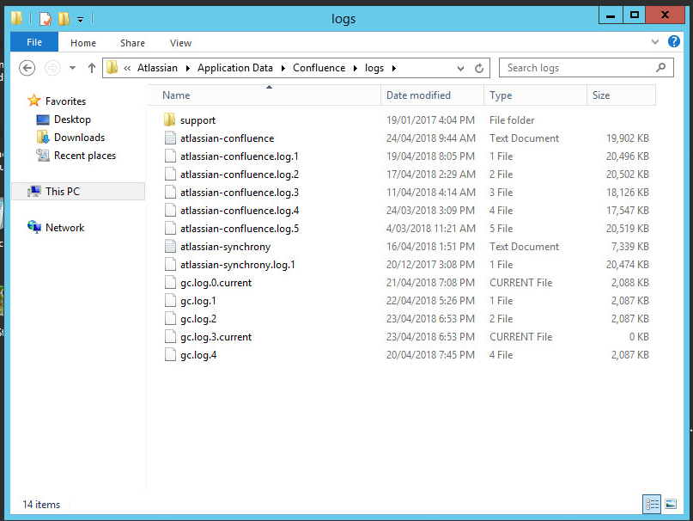The height and width of the screenshot is (521, 693).
Task: Click the Forward navigation arrow
Action: 52,68
